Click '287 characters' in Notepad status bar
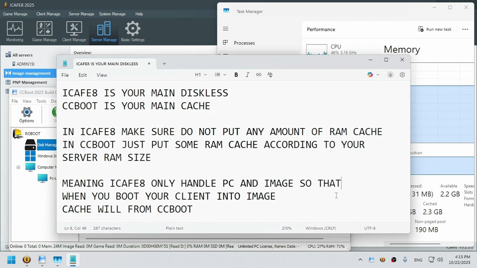This screenshot has width=477, height=268. [x=107, y=228]
